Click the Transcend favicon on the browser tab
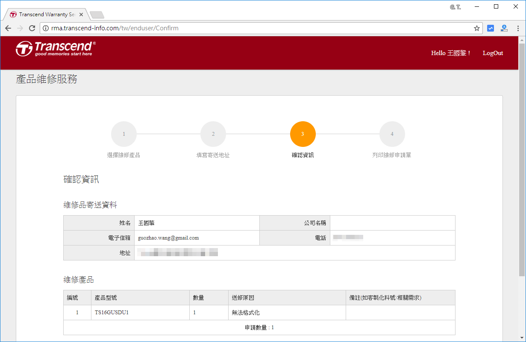526x342 pixels. (13, 14)
